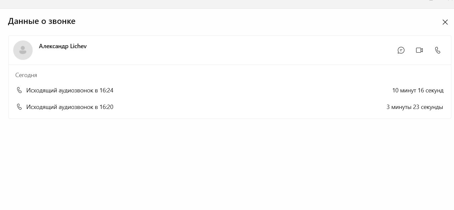Screen dimensions: 454x210
Task: Click the Сегодня date group label
Action: (x=26, y=75)
